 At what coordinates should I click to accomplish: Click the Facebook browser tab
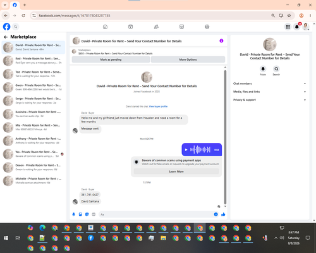click(15, 5)
